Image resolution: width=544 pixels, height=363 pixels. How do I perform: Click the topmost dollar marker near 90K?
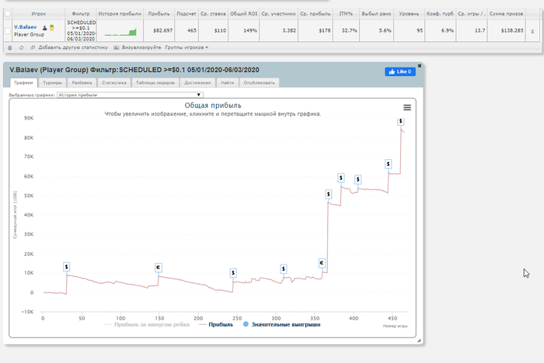click(401, 121)
